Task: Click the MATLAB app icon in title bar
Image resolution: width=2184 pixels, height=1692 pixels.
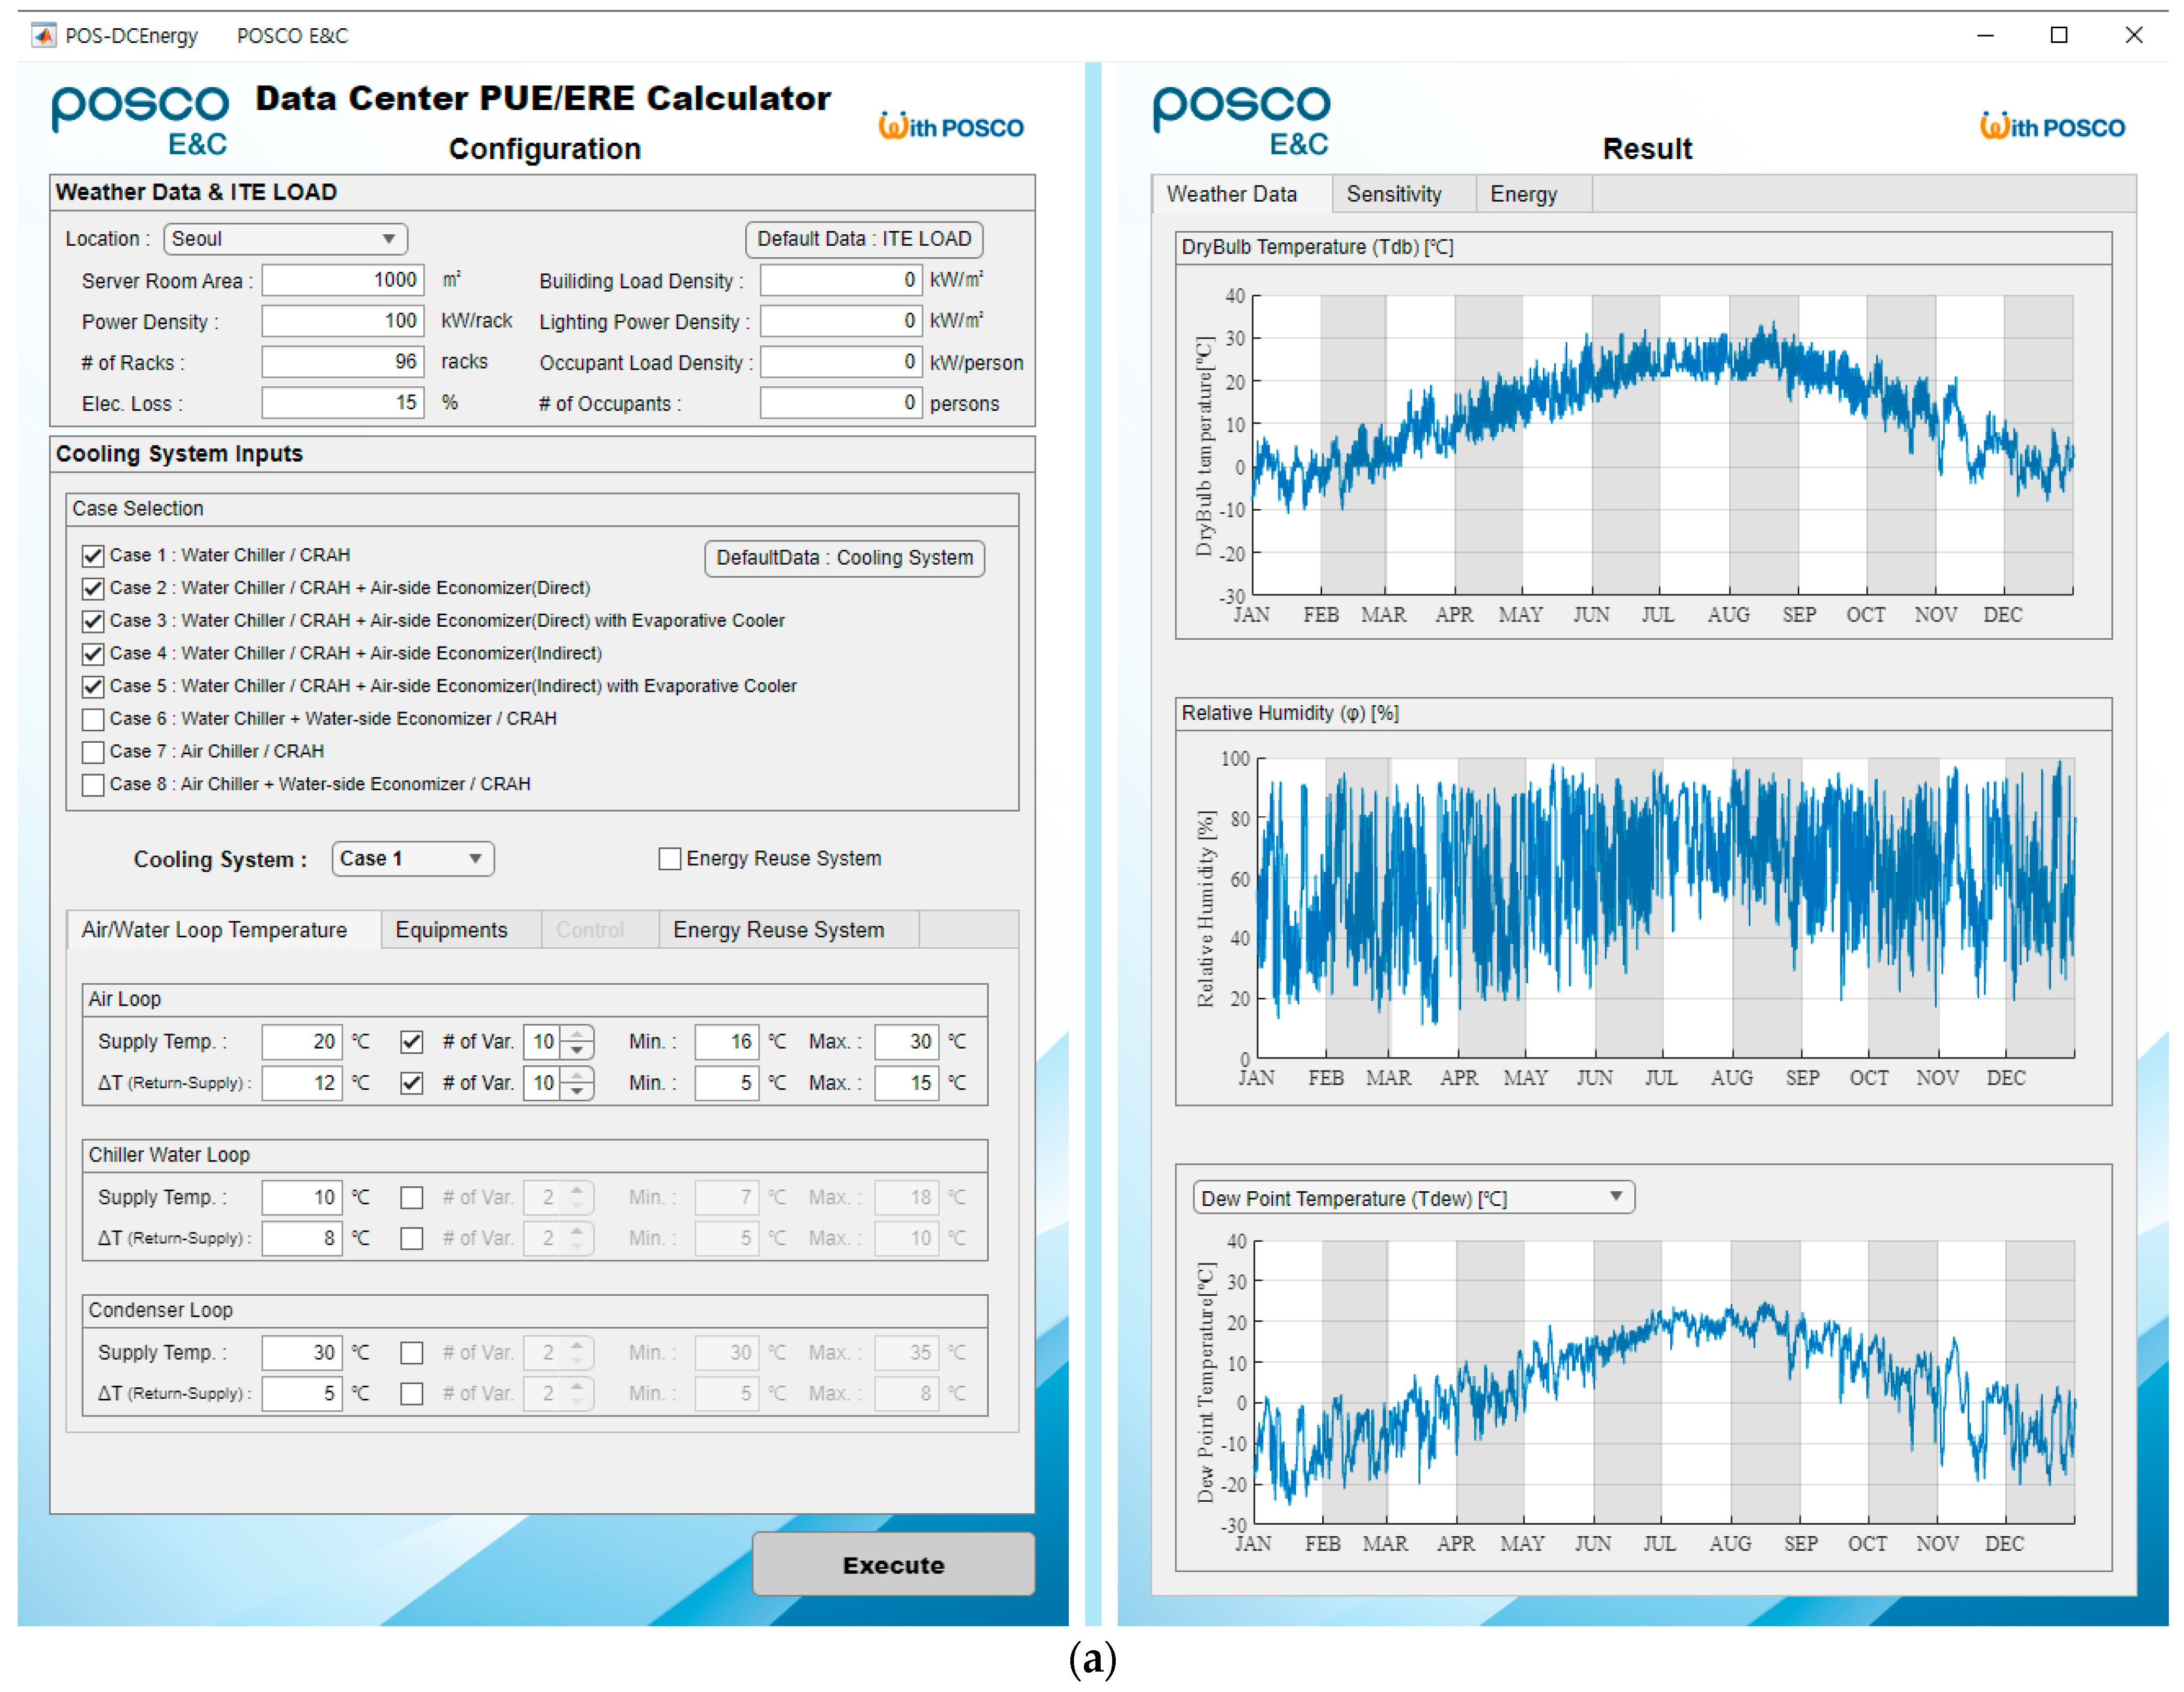Action: click(43, 36)
